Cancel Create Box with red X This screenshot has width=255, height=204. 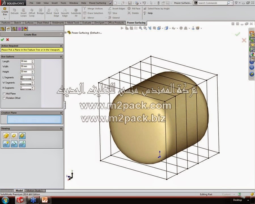click(x=7, y=40)
